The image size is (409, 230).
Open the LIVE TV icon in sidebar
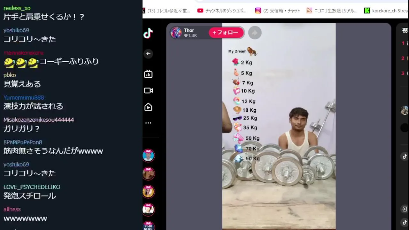click(x=148, y=74)
